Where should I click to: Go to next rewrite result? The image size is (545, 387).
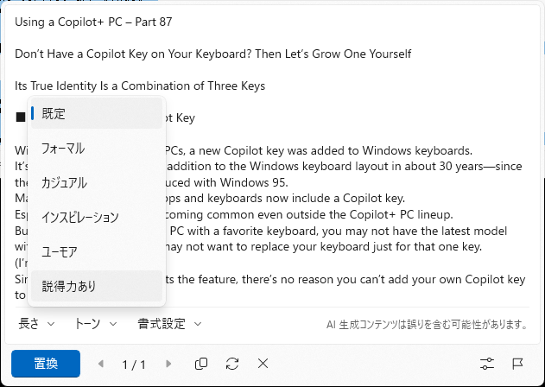tap(168, 364)
